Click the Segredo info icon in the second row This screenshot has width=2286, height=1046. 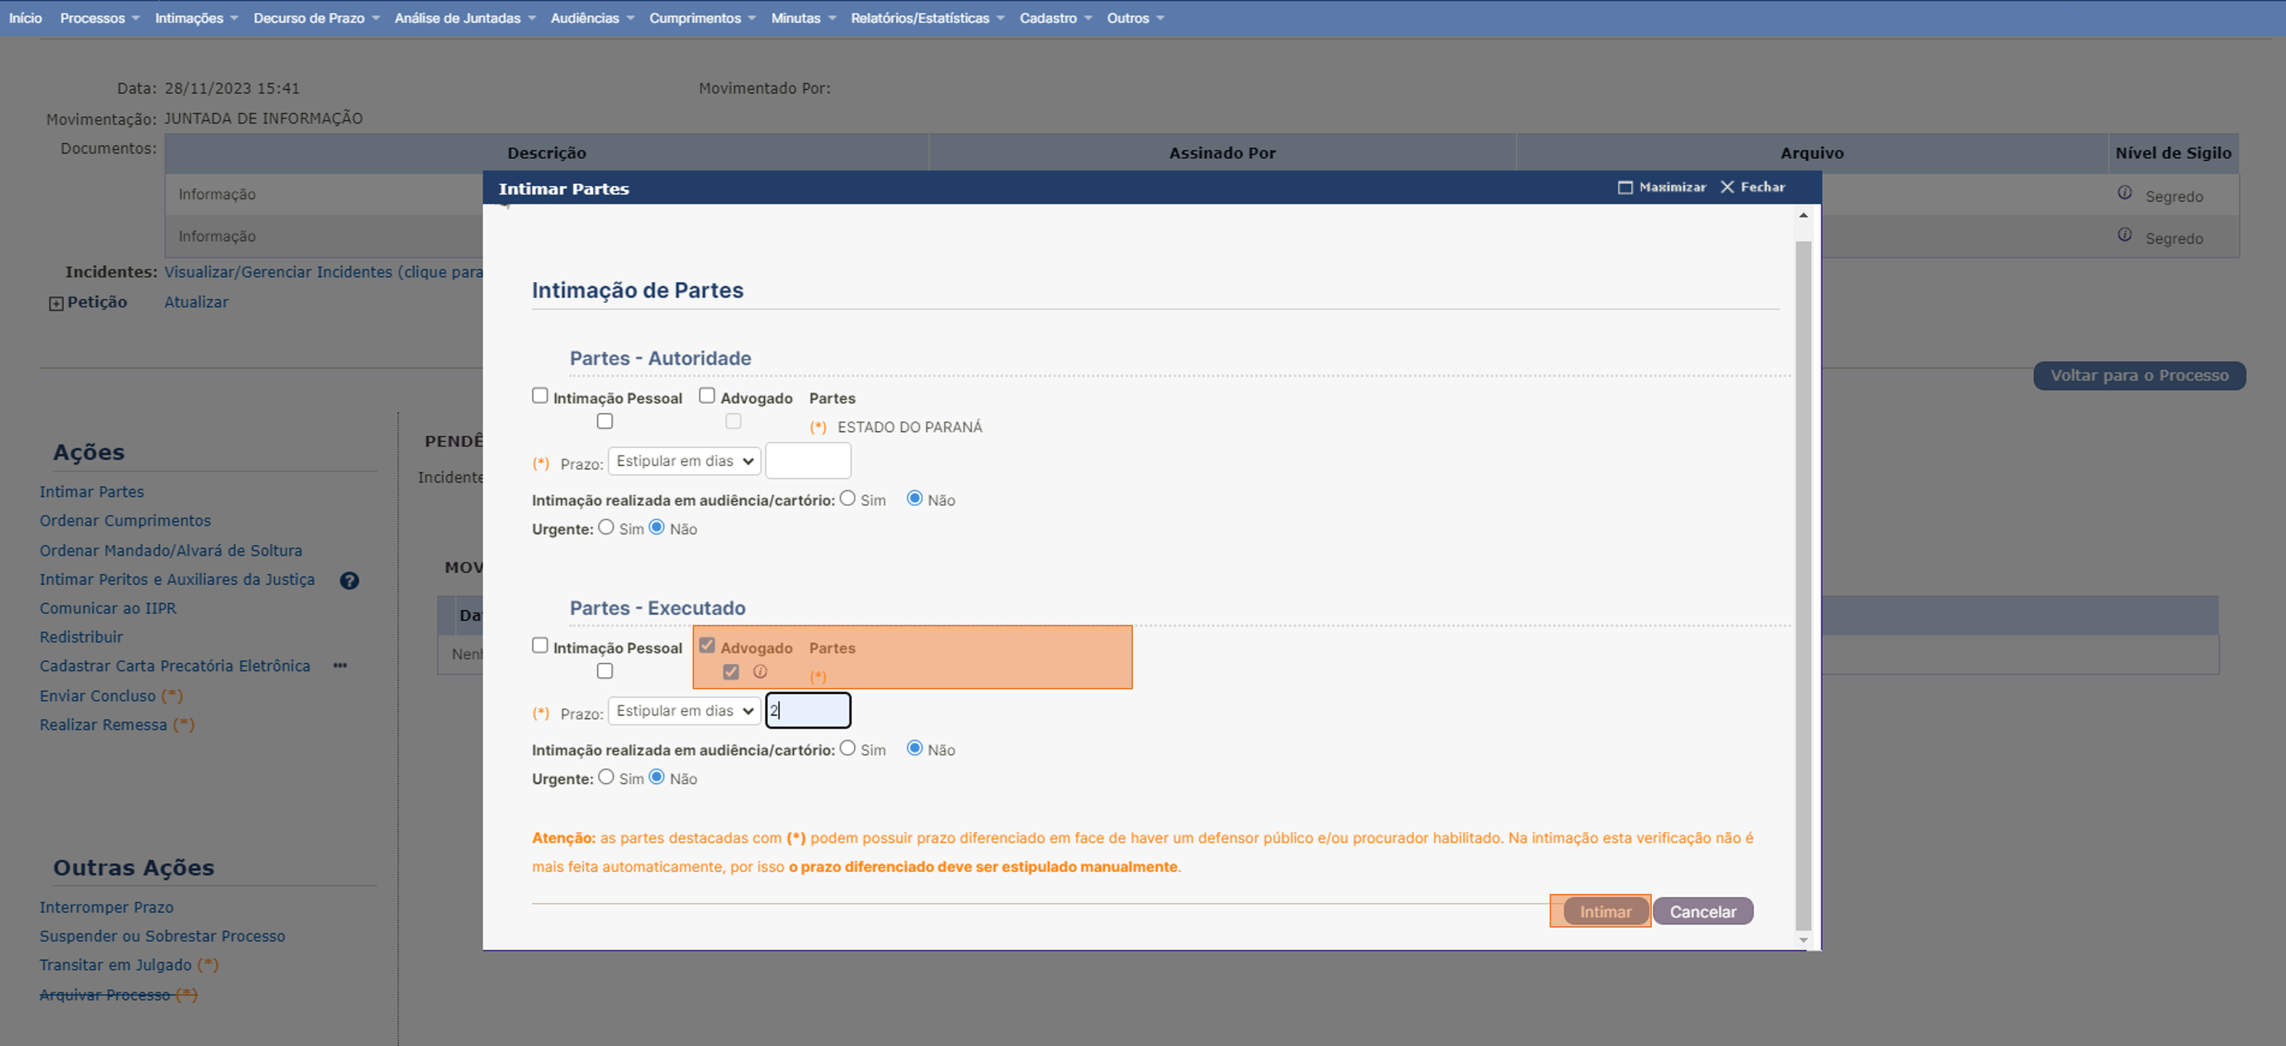2125,234
